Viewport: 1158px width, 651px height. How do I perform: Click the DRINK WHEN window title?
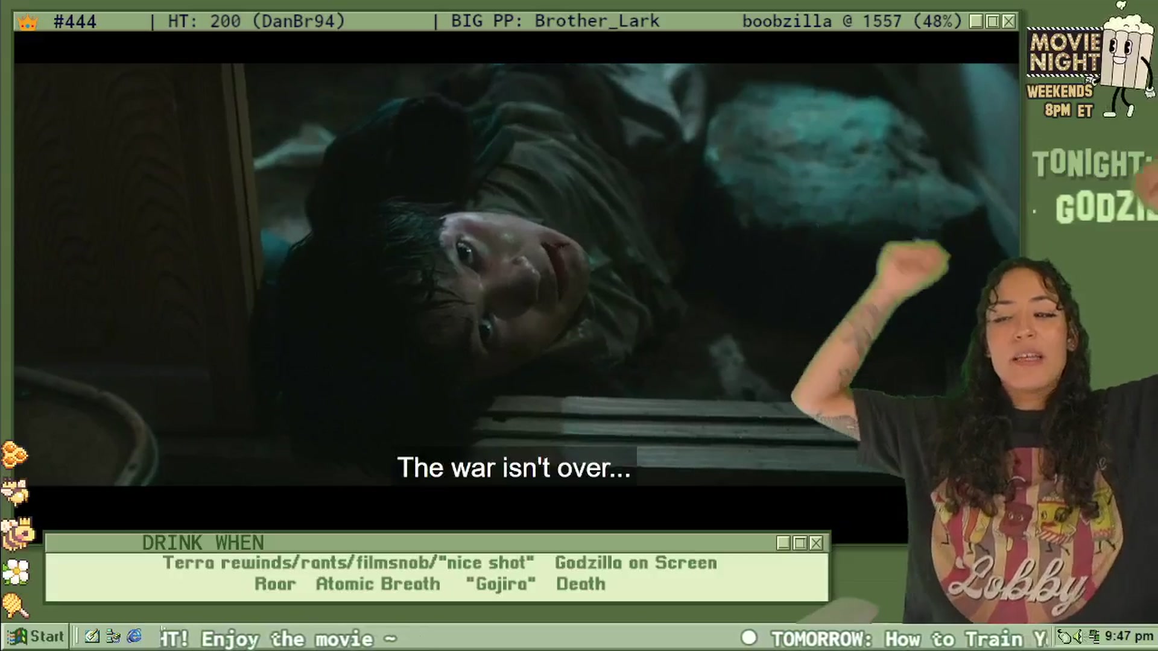tap(203, 543)
